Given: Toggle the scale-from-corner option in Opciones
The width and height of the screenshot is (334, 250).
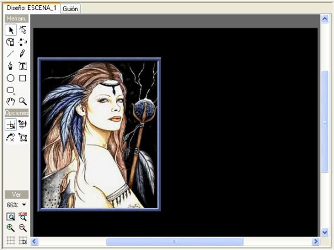Looking at the screenshot, I should (11, 125).
